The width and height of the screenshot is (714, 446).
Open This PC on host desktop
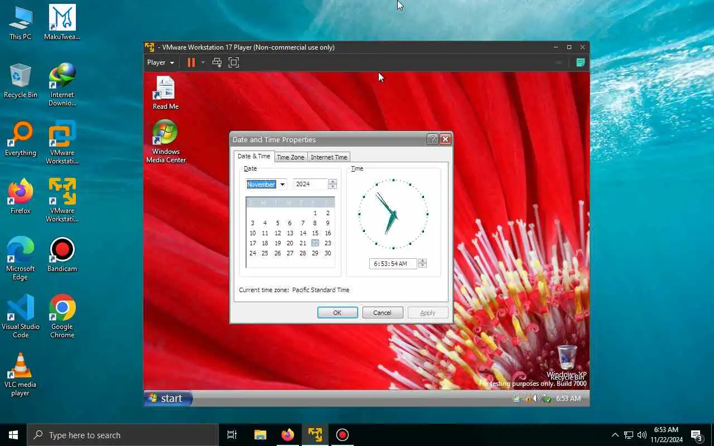21,23
